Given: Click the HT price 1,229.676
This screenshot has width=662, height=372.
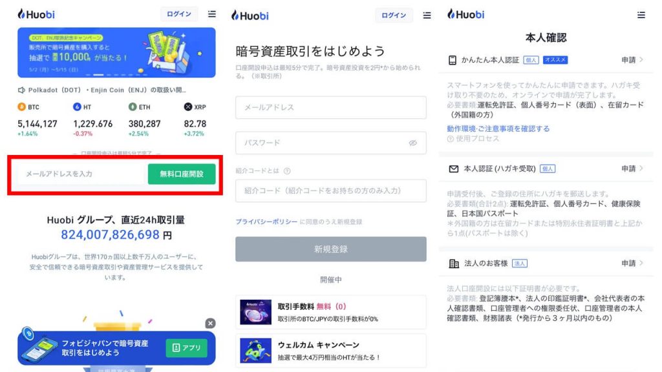Looking at the screenshot, I should [x=93, y=124].
